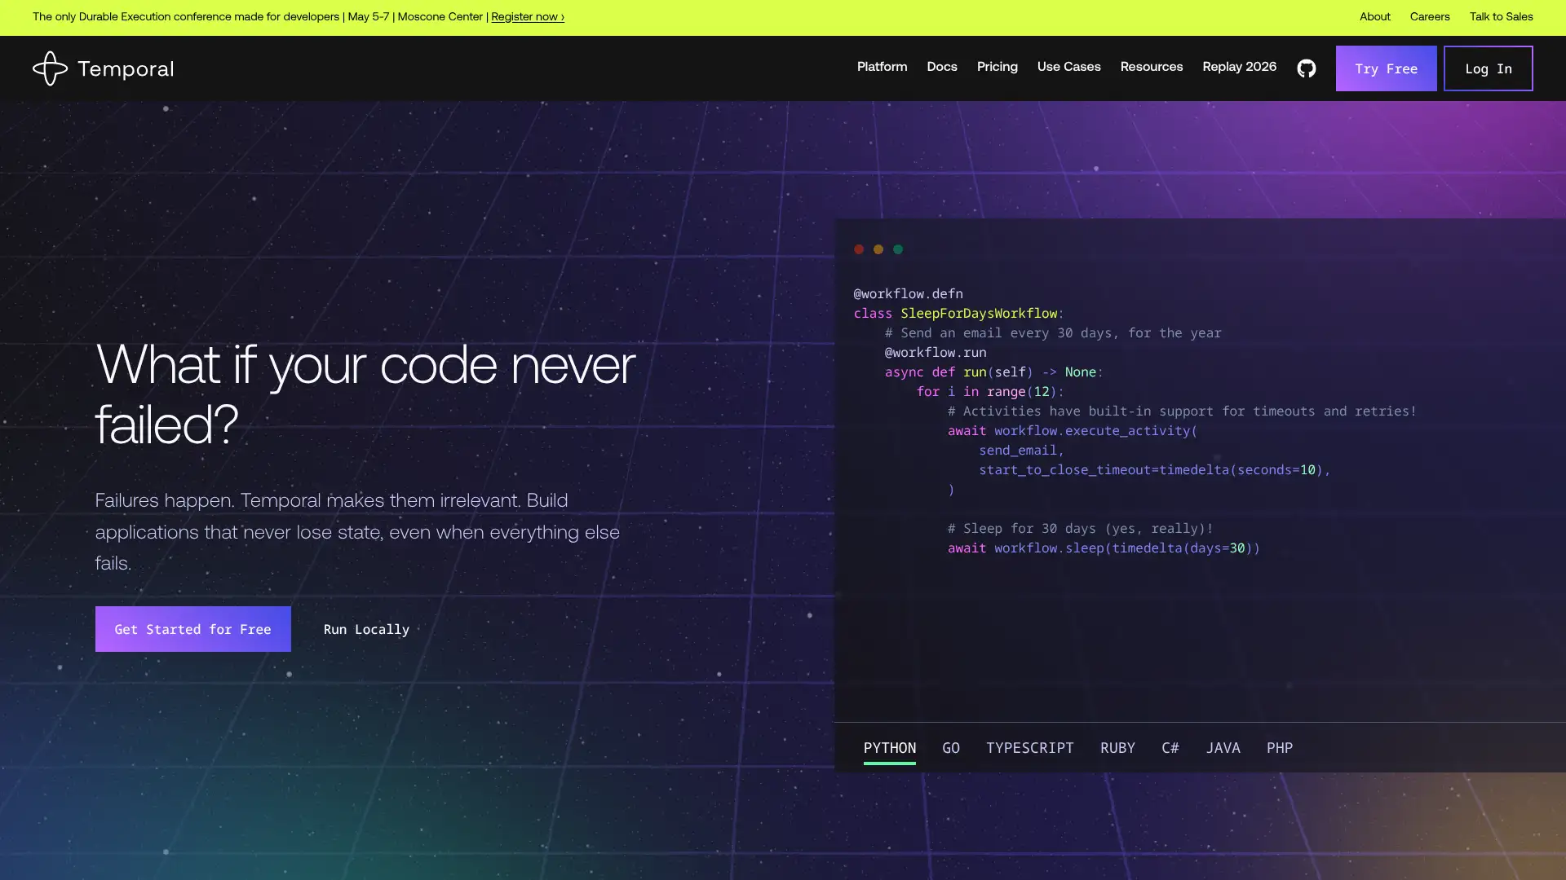Switch to the TYPESCRIPT code tab
The image size is (1566, 880).
1029,748
